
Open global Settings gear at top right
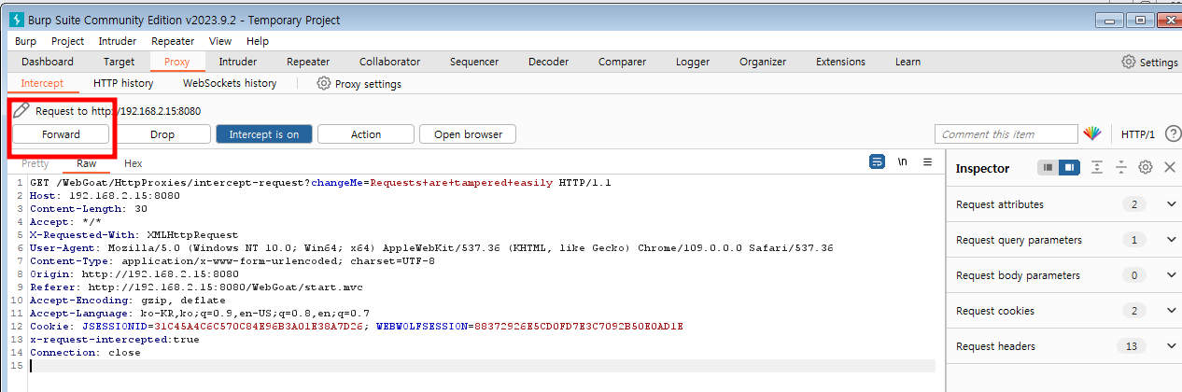[1129, 62]
